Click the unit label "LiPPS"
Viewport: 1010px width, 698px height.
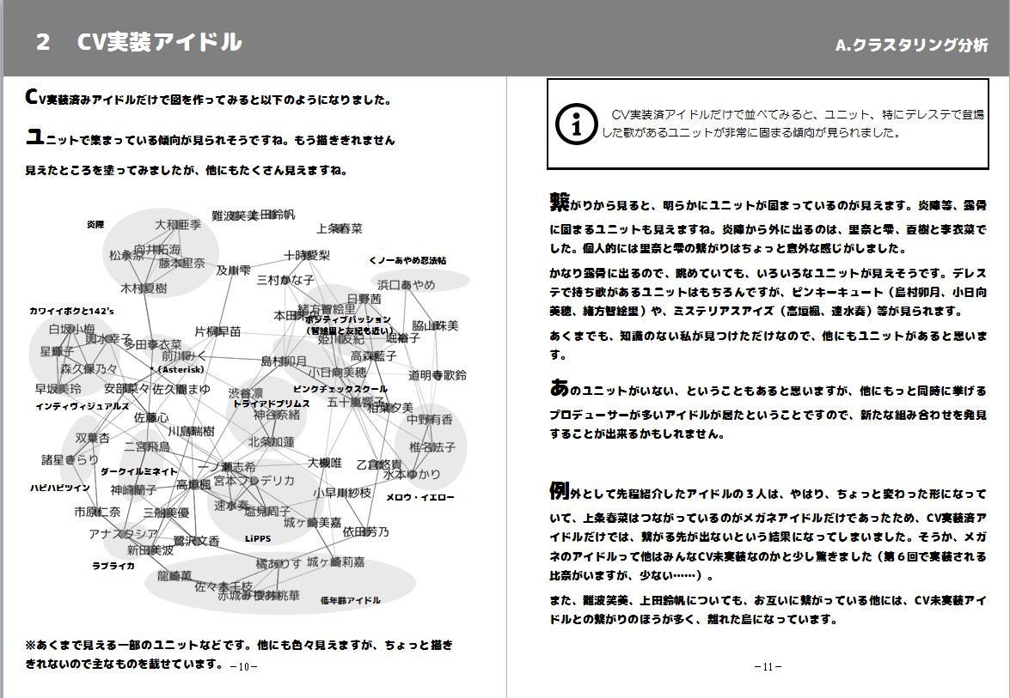pos(258,539)
